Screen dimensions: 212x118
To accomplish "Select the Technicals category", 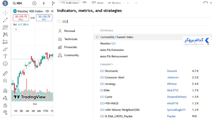I will pyautogui.click(x=68, y=39).
